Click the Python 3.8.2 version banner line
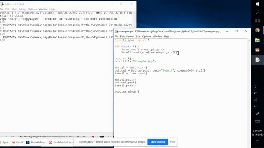 [66, 13]
